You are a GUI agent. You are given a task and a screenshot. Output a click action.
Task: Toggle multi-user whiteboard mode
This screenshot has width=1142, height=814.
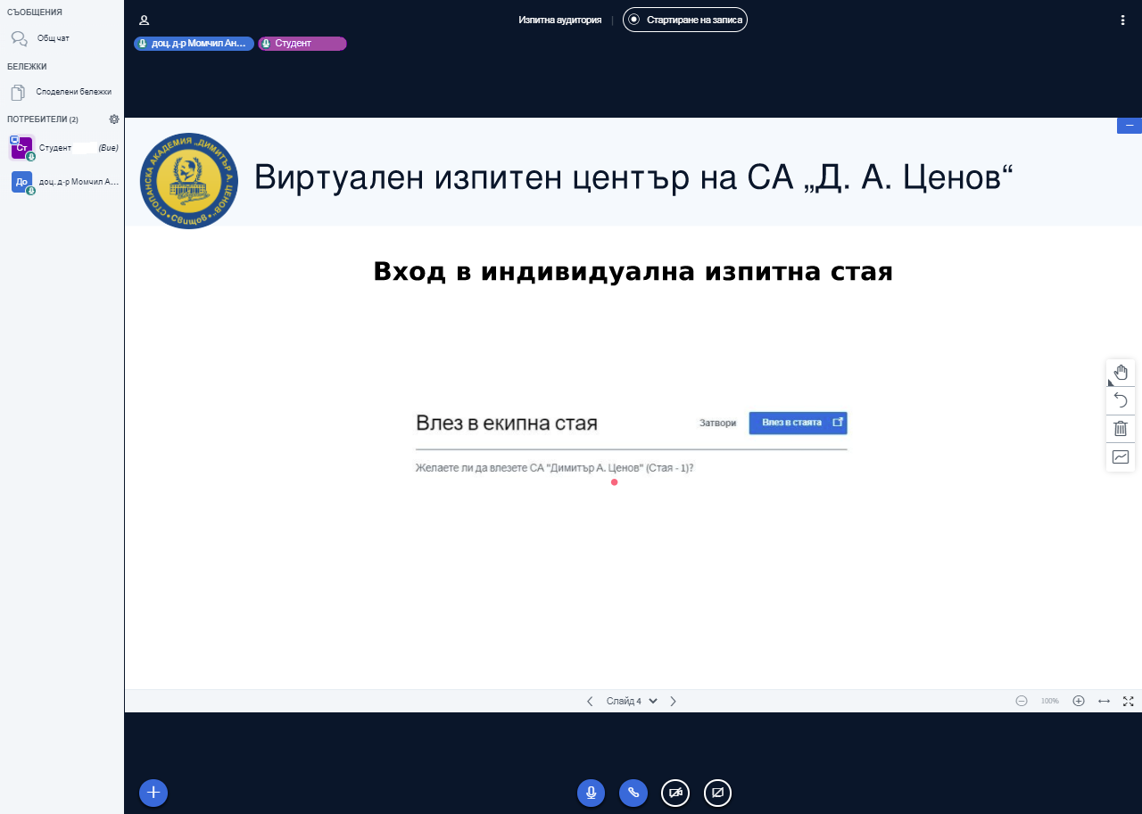(x=1121, y=457)
